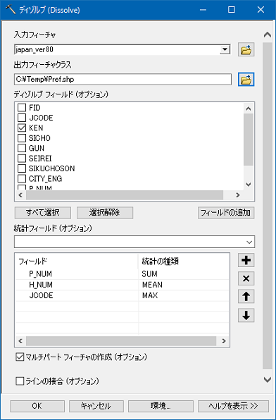The height and width of the screenshot is (420, 276).
Task: Open the 入力フィーチャ dropdown arrow
Action: pos(225,49)
